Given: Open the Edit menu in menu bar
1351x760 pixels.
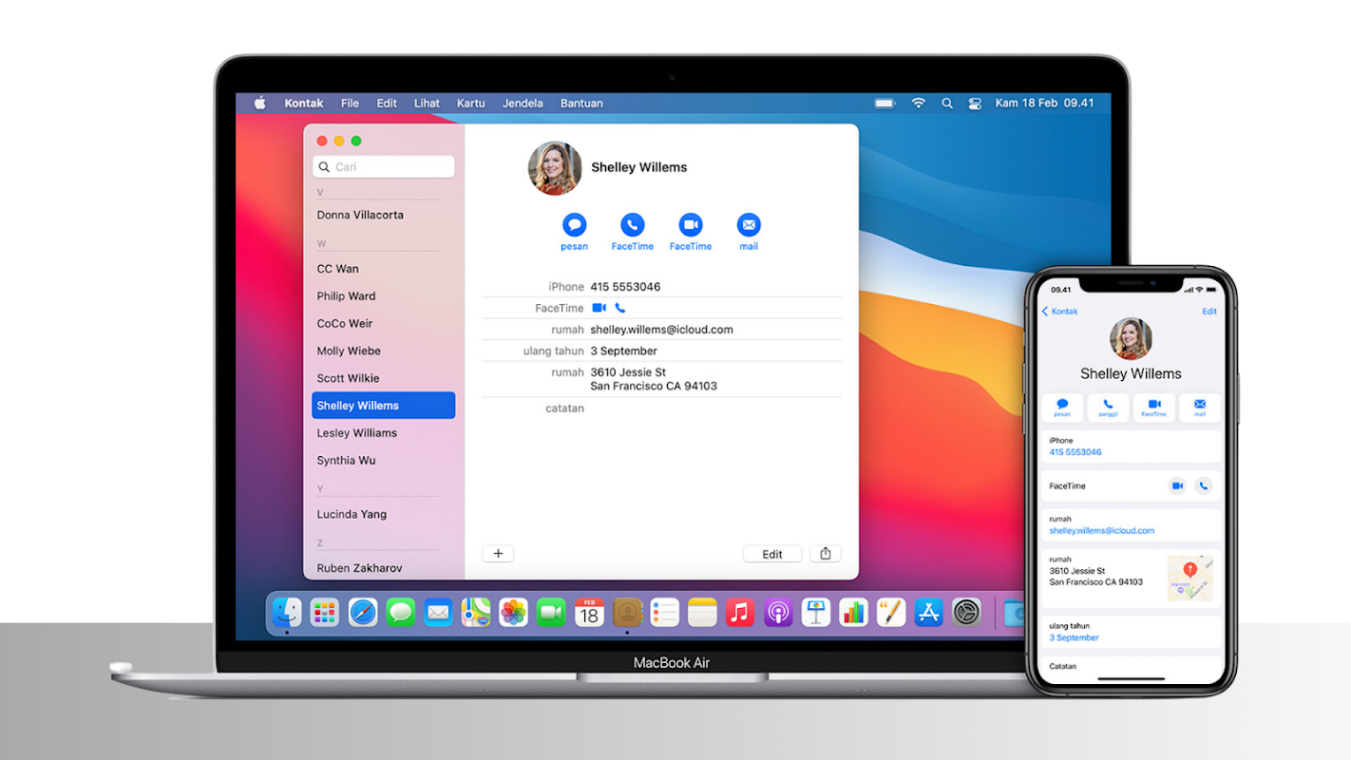Looking at the screenshot, I should point(387,103).
